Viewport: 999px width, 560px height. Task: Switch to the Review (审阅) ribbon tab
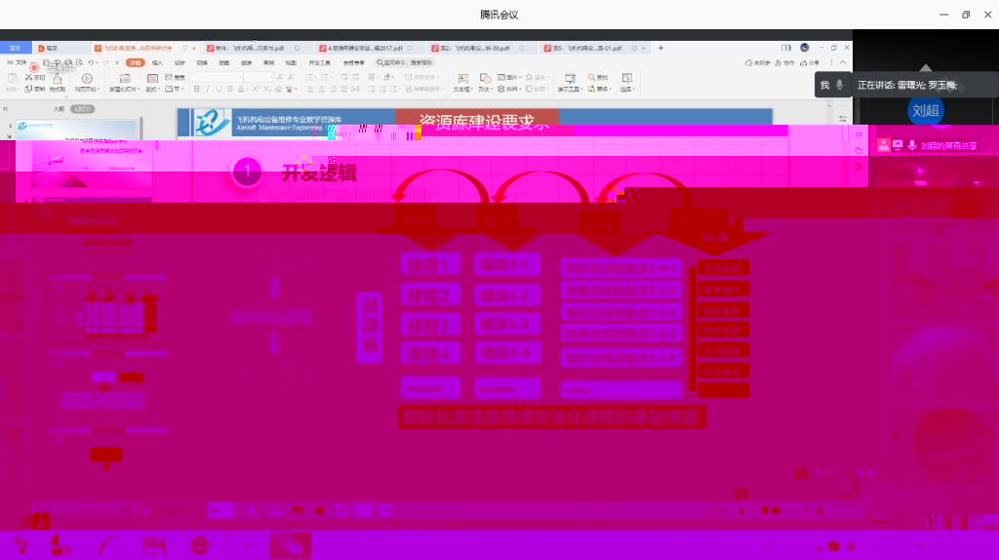tap(268, 63)
